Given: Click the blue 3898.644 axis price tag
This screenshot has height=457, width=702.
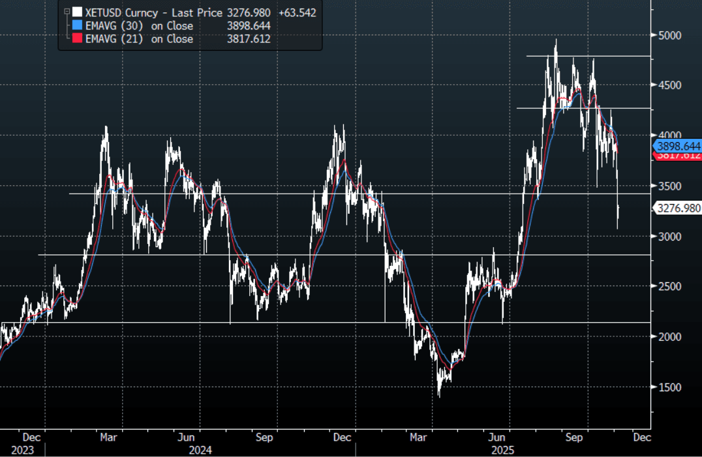Looking at the screenshot, I should [677, 145].
